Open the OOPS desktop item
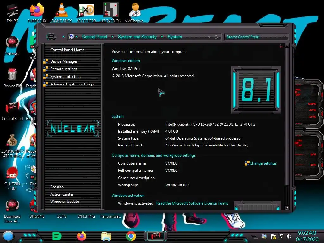Viewport: 324px width, 243px height. pyautogui.click(x=62, y=216)
